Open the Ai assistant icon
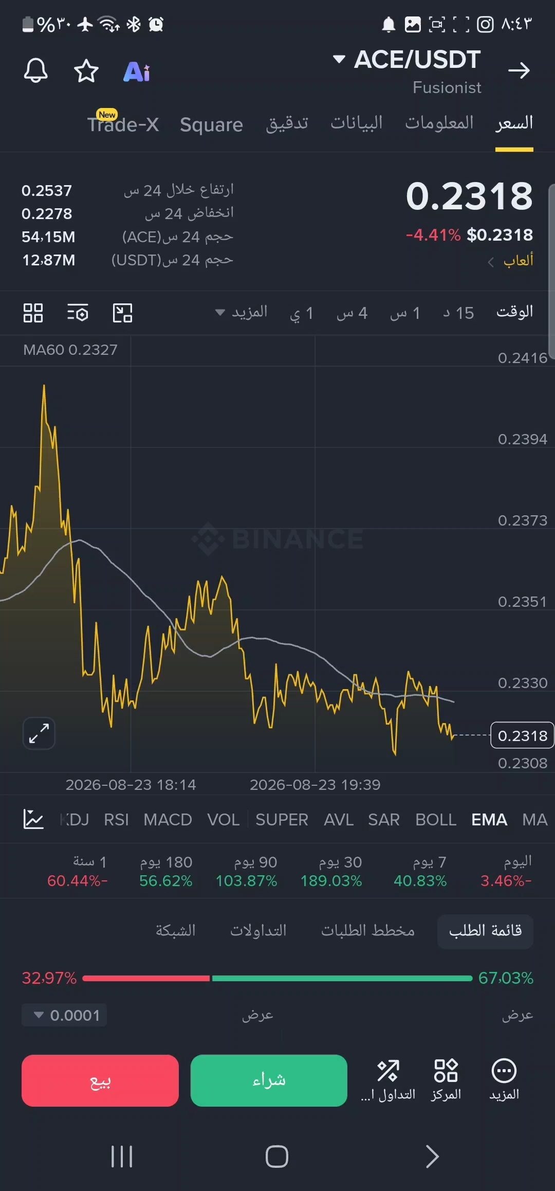 click(137, 71)
